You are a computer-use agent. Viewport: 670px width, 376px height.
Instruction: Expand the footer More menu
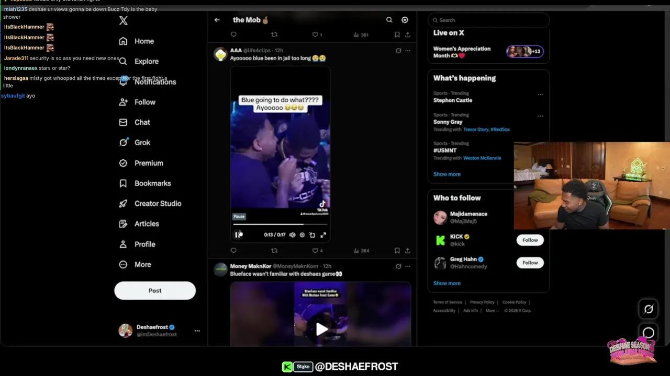(492, 311)
